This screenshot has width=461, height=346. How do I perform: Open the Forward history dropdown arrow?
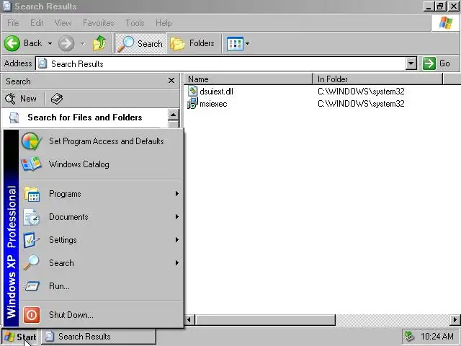click(x=83, y=43)
